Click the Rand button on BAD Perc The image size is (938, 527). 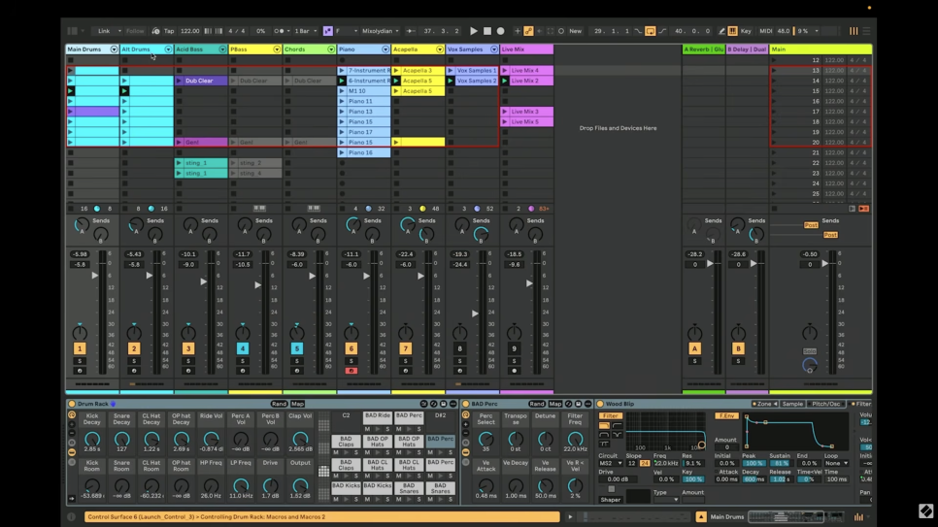(537, 404)
